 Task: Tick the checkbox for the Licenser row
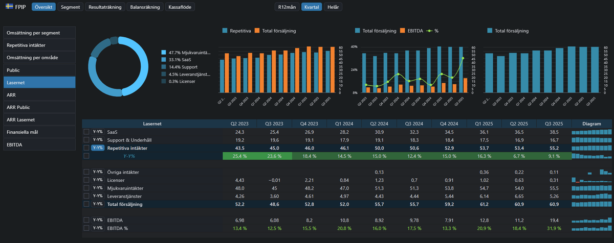click(86, 180)
